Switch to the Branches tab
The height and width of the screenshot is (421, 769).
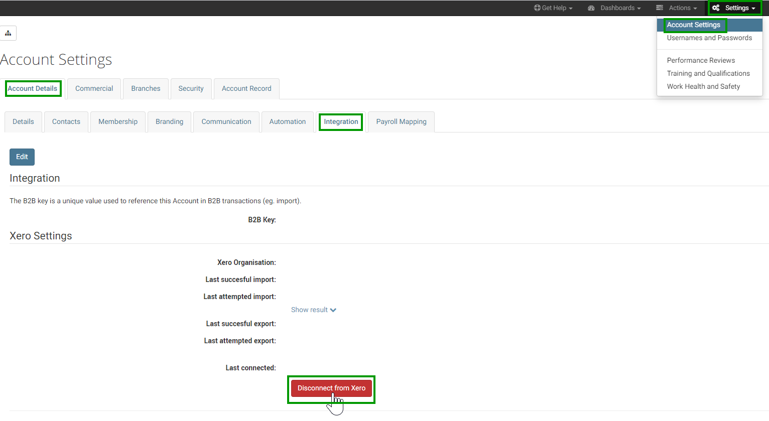tap(146, 89)
